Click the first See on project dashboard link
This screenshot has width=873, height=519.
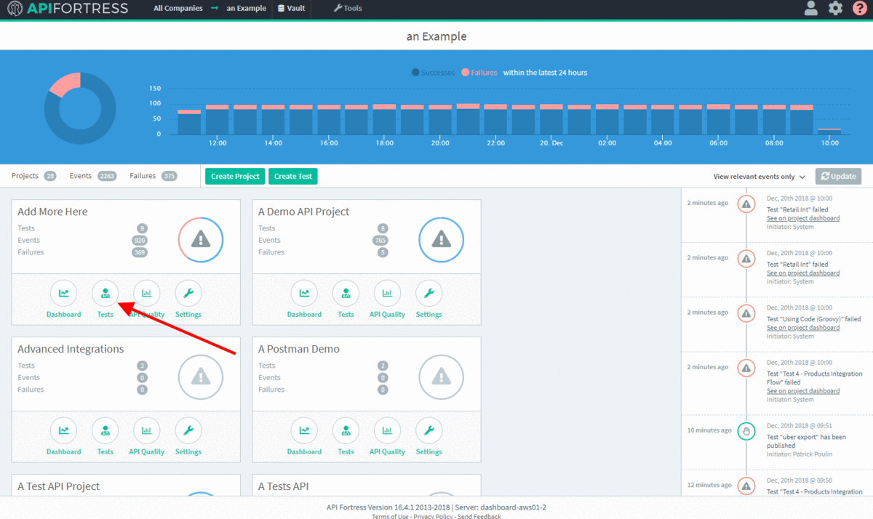click(802, 219)
